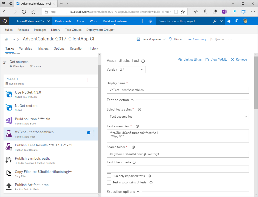This screenshot has height=197, width=258.
Task: Click Save & queue
Action: 149,39
